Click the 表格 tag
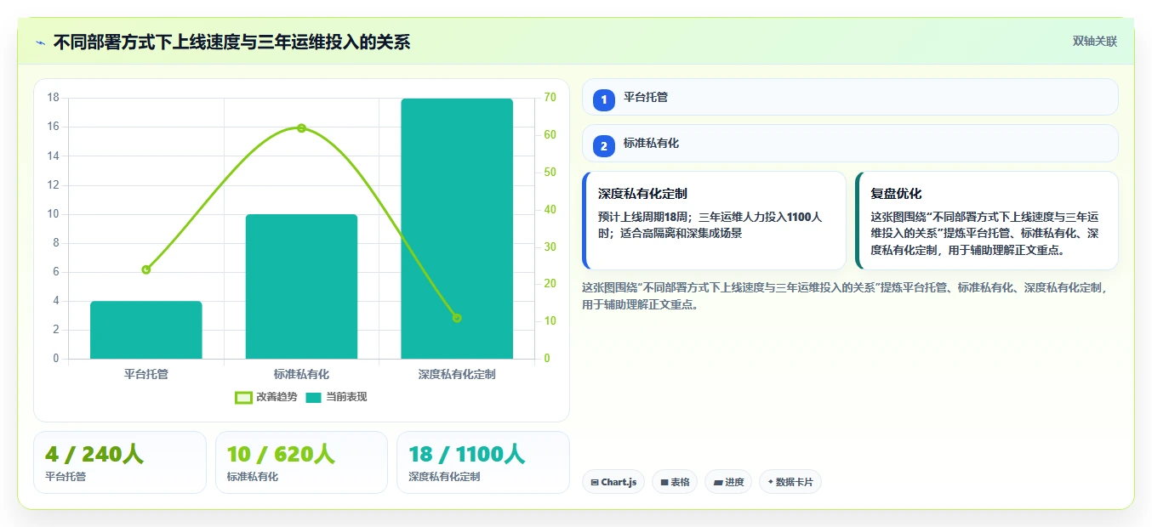This screenshot has width=1152, height=527. [675, 482]
